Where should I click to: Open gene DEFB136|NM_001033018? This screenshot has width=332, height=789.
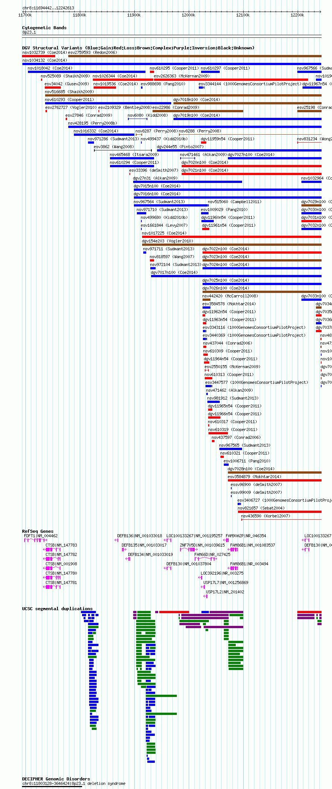point(140,536)
